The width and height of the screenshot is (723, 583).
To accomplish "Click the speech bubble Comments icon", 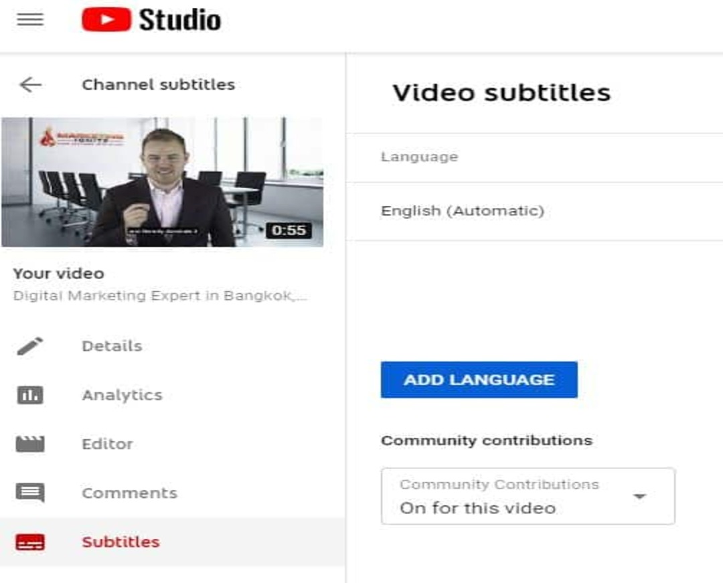I will tap(30, 493).
